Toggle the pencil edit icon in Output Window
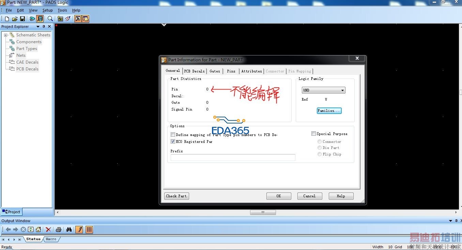The image size is (462, 250). [x=79, y=230]
